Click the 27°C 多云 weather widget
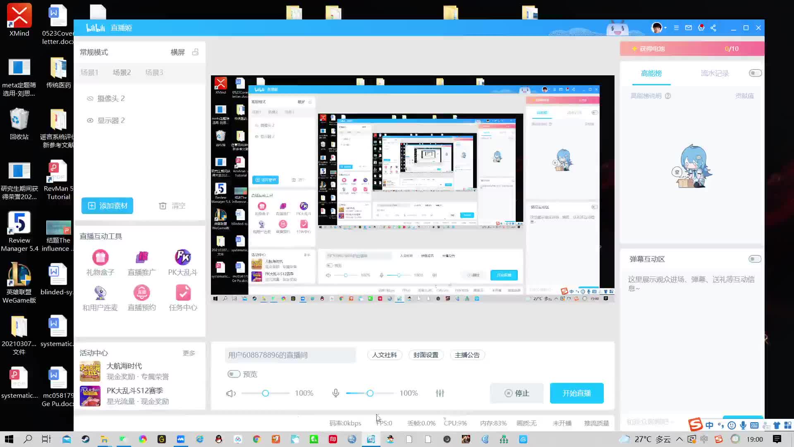 coord(645,439)
